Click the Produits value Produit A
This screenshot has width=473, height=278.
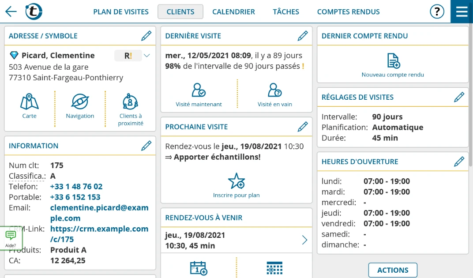point(68,250)
